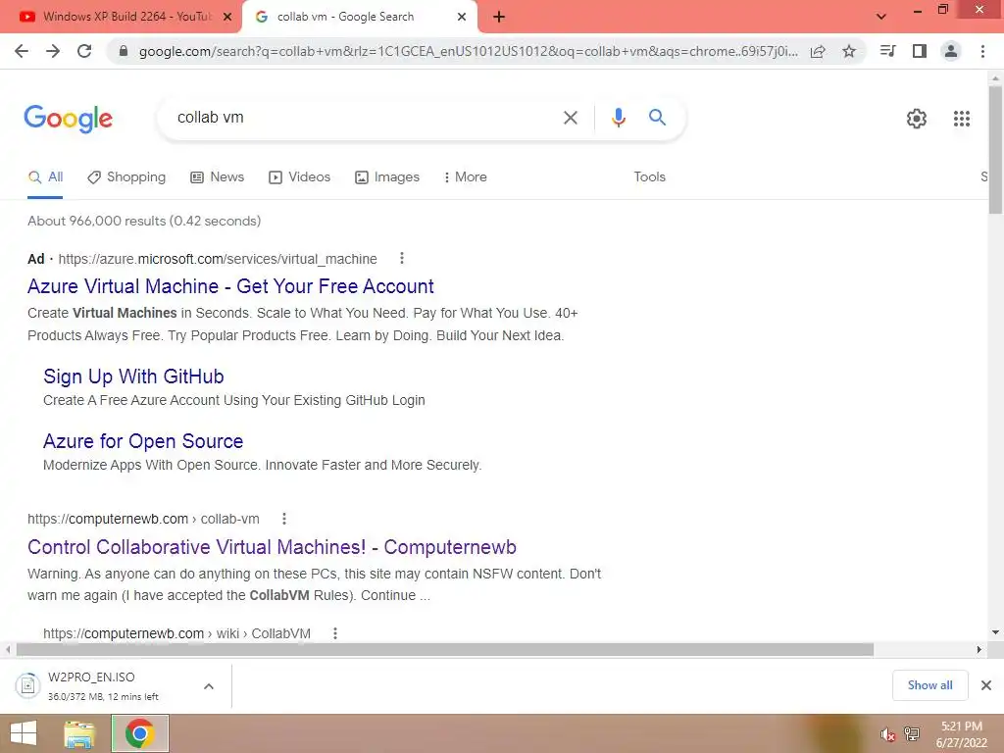Click the horizontal scrollbar thumb

[444, 650]
